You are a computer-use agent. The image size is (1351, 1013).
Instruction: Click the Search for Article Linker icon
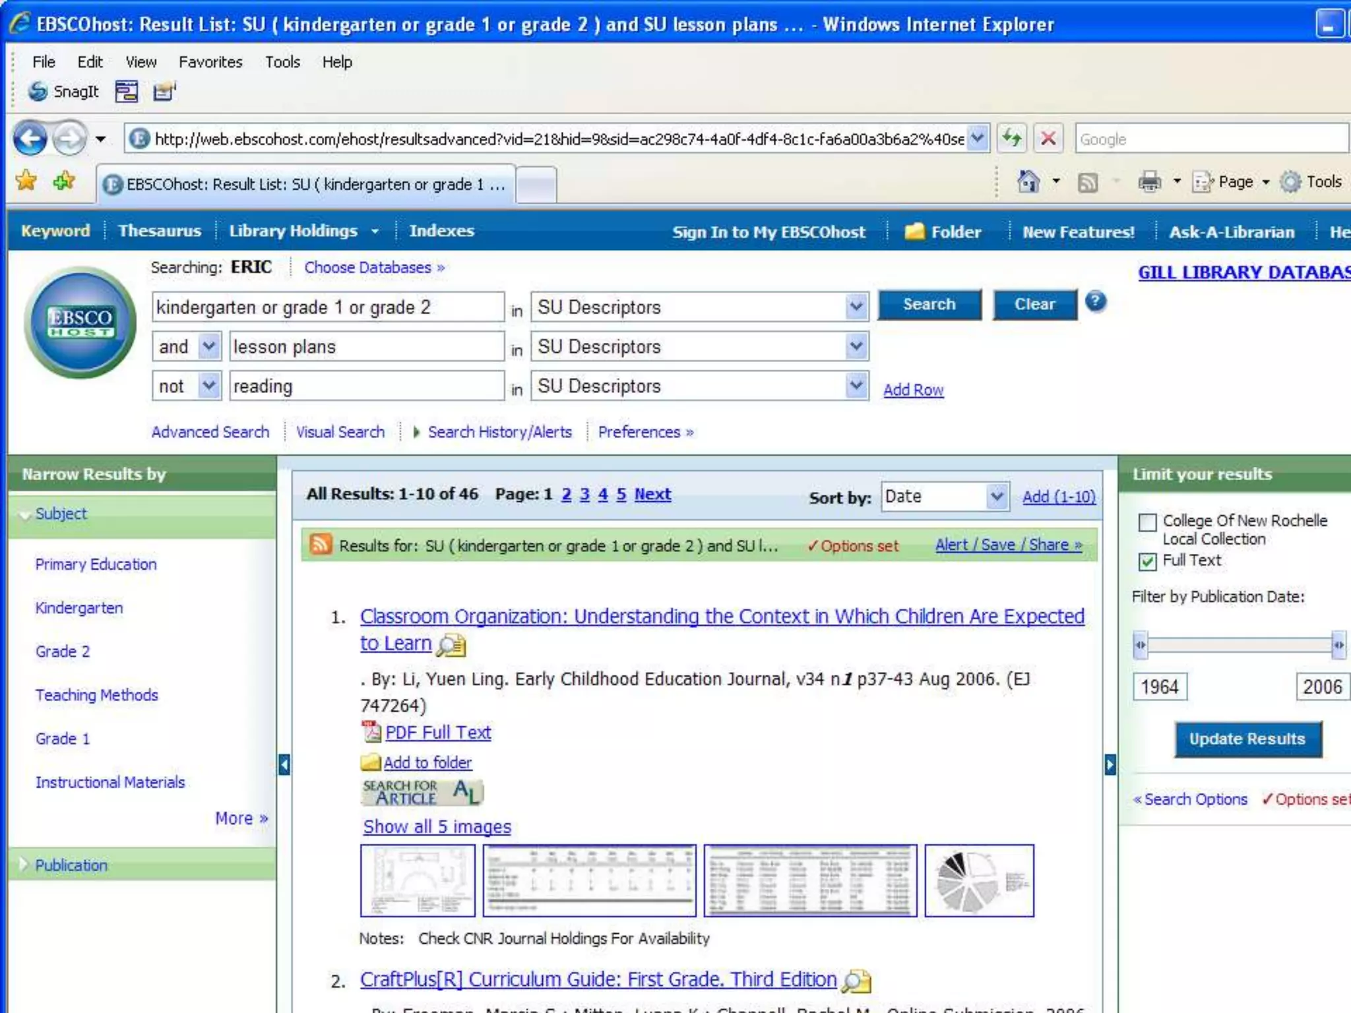422,793
